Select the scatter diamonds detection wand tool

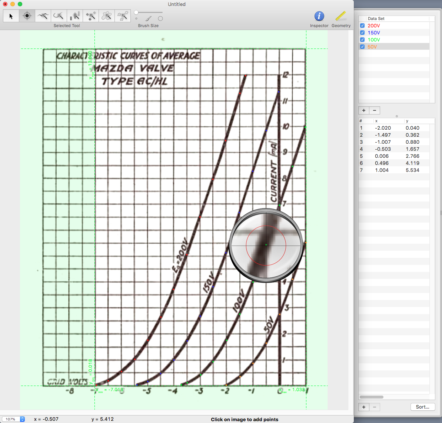point(91,16)
